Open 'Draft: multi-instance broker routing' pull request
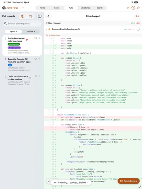Image resolution: width=142 pixels, height=189 pixels. [x=22, y=80]
